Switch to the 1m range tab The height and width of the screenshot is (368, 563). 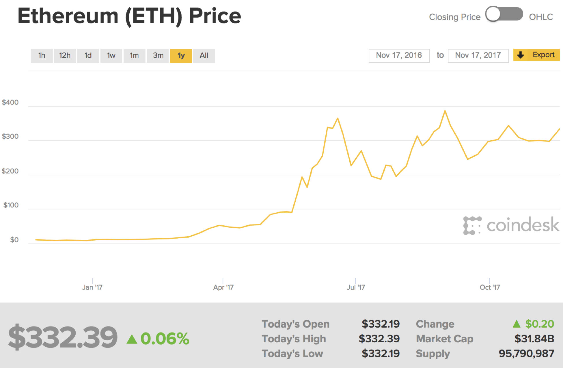pos(134,55)
